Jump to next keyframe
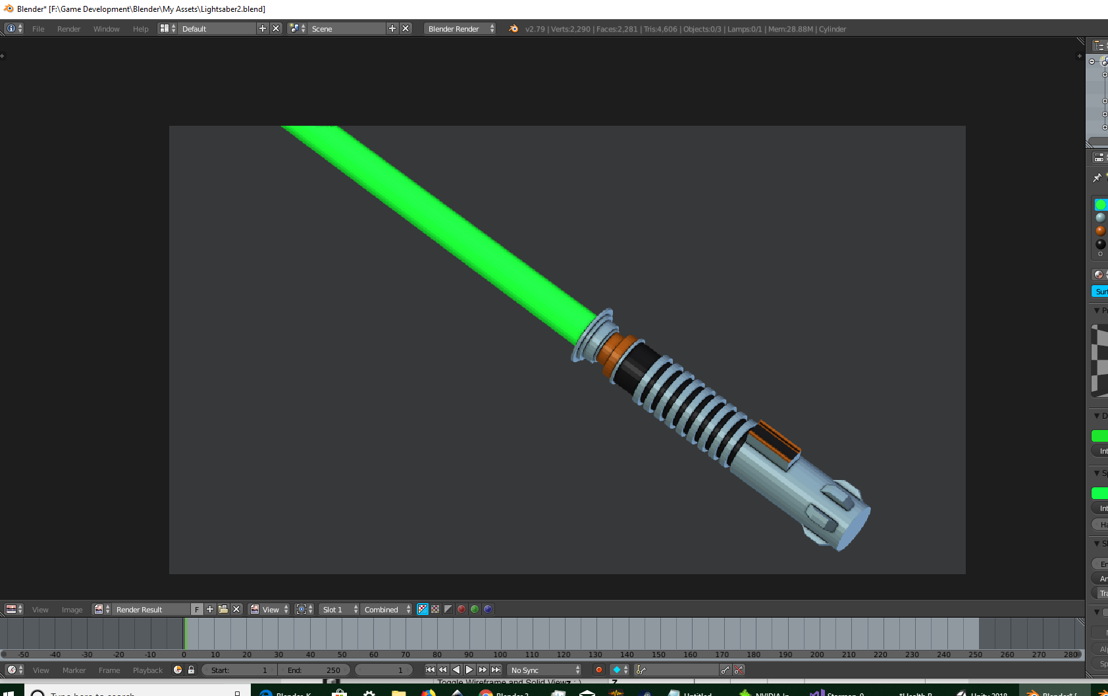 pyautogui.click(x=483, y=670)
